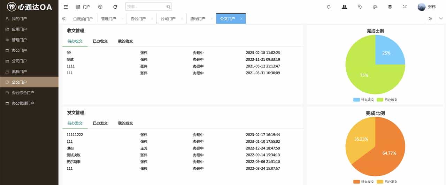Click the 心通达OA logo
This screenshot has height=185, width=446.
pos(29,7)
